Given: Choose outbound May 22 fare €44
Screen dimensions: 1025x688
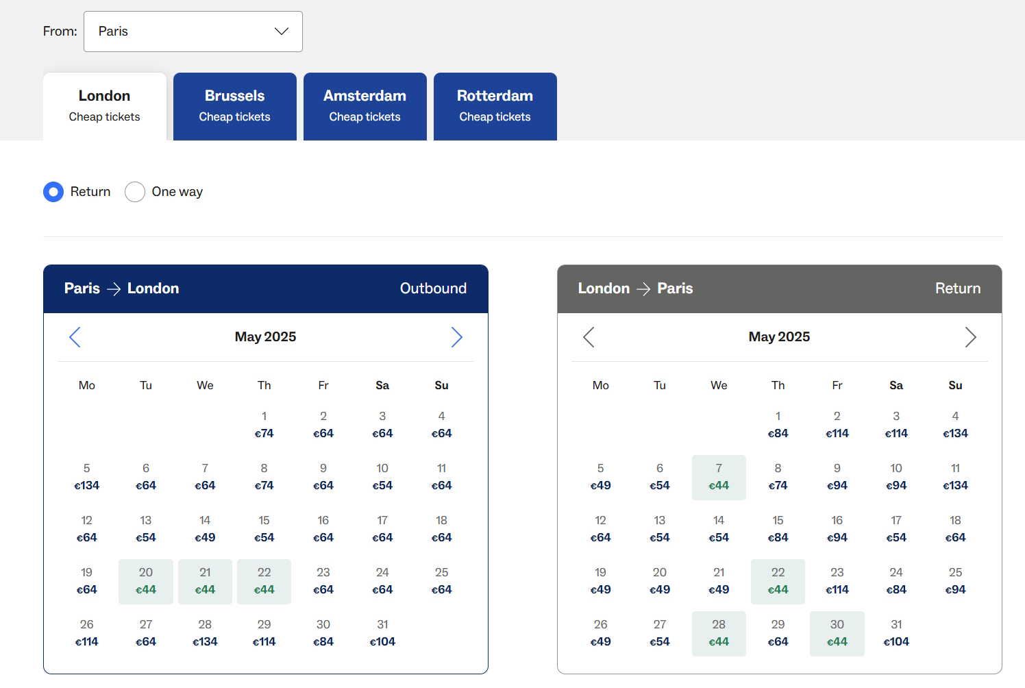Looking at the screenshot, I should pos(264,581).
